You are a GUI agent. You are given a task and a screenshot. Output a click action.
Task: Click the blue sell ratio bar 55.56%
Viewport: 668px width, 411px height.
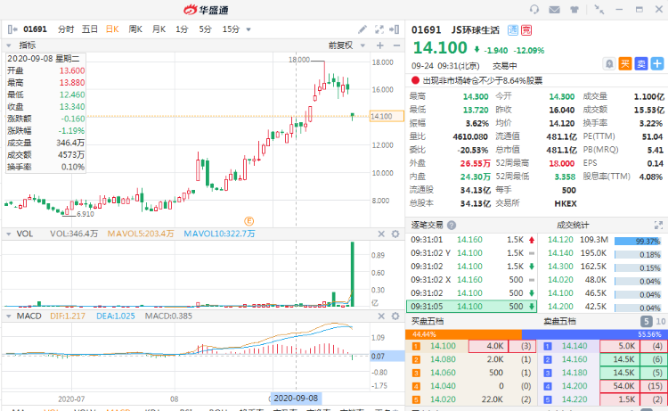coord(594,334)
